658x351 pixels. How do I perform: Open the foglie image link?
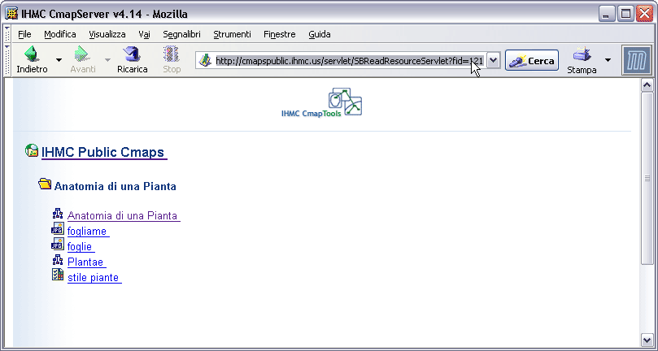tap(81, 247)
